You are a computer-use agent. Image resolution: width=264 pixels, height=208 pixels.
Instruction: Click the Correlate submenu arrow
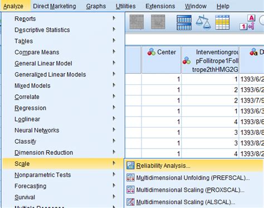[114, 96]
